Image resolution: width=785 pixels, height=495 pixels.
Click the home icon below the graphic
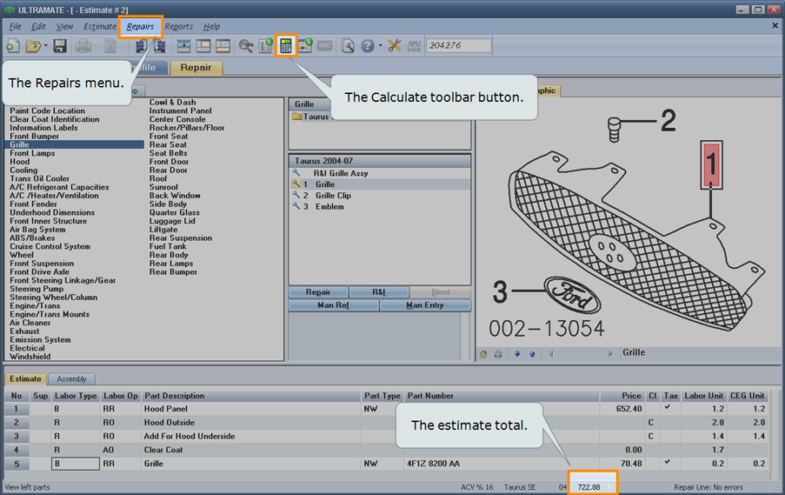point(483,354)
